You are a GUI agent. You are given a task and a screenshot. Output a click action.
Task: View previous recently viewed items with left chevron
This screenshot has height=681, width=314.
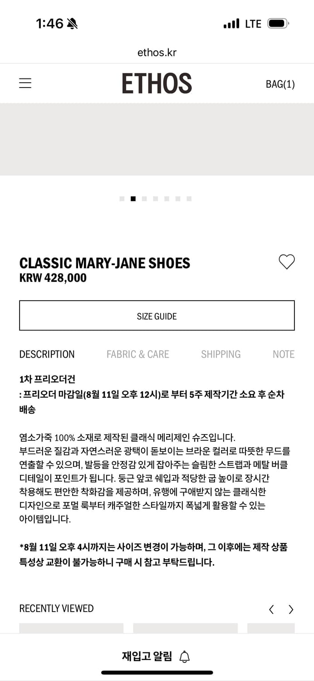tap(271, 609)
